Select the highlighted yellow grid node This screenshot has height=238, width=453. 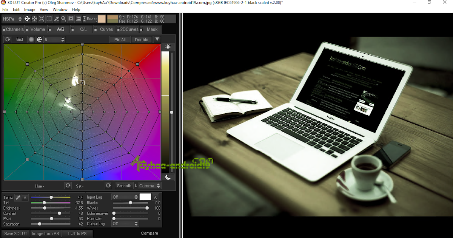click(82, 83)
